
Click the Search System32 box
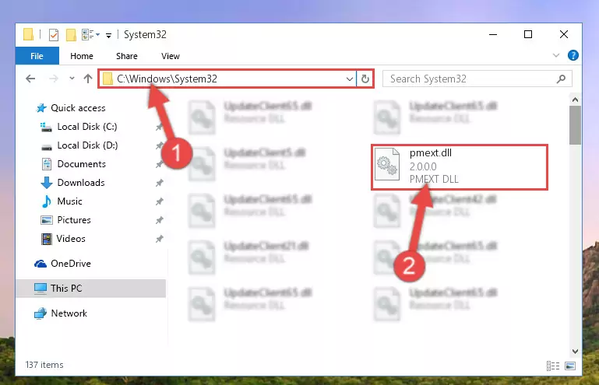tap(477, 79)
